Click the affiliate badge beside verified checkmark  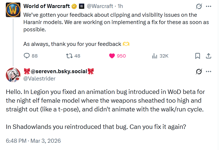[x=82, y=6]
